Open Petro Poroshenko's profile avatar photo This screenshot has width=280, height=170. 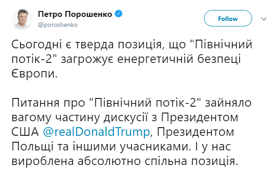22,19
